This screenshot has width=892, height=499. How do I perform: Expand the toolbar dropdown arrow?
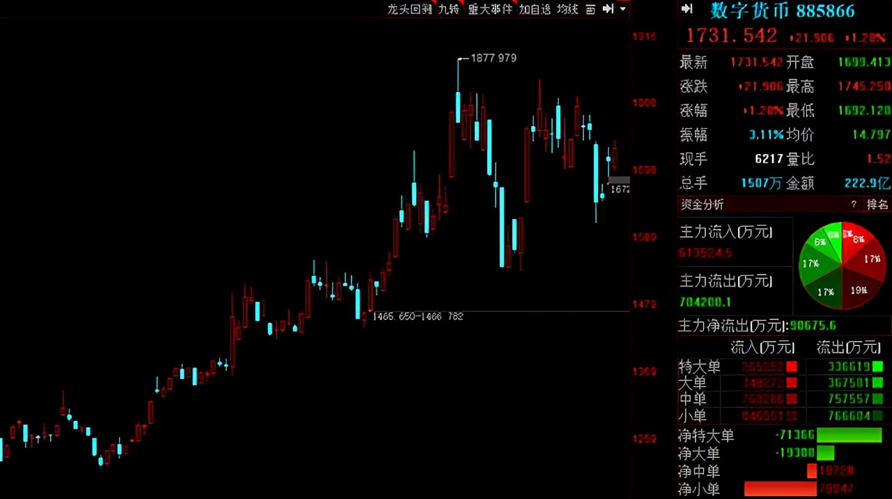[x=622, y=10]
